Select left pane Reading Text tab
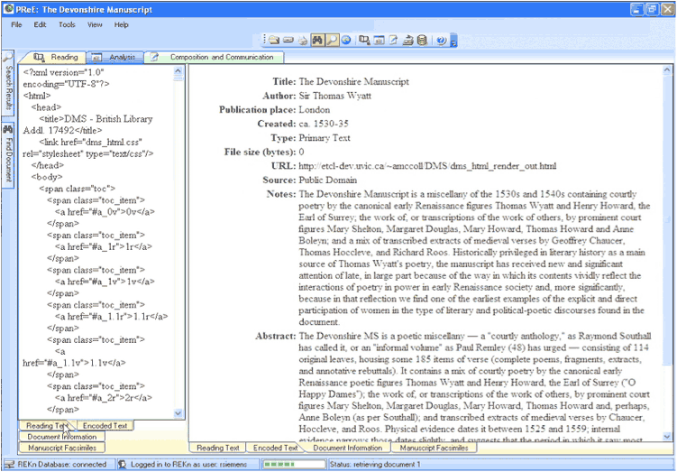Screen dimensions: 677x472 click(x=47, y=426)
